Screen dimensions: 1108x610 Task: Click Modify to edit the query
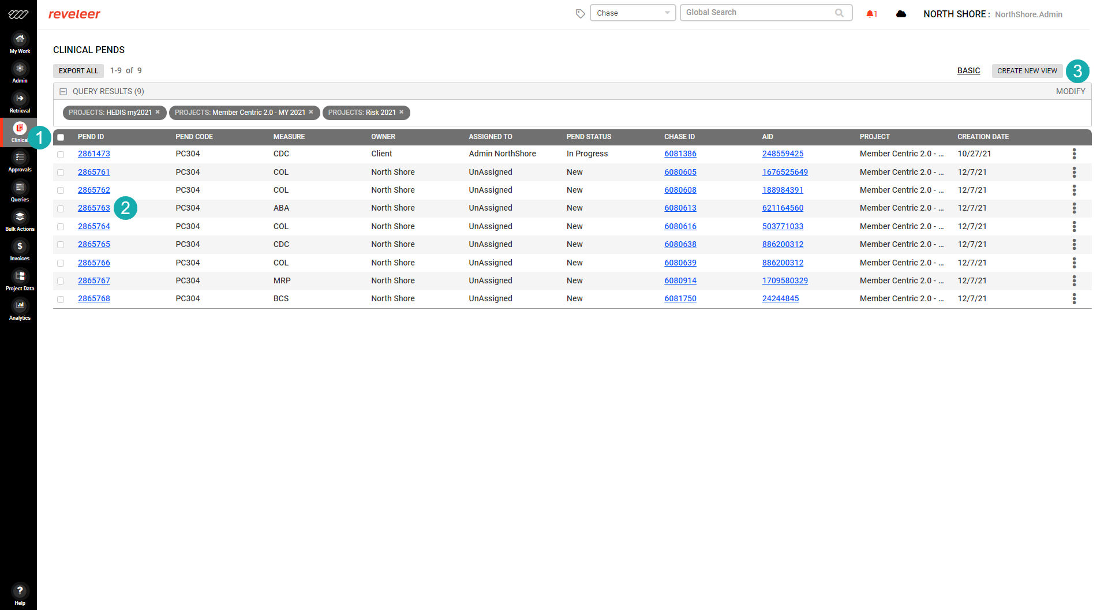(x=1070, y=91)
